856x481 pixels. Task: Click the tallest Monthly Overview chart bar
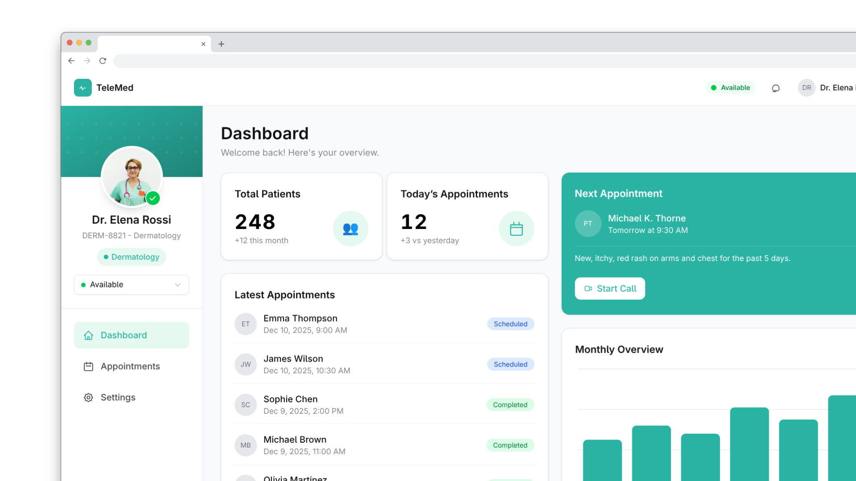coord(842,436)
